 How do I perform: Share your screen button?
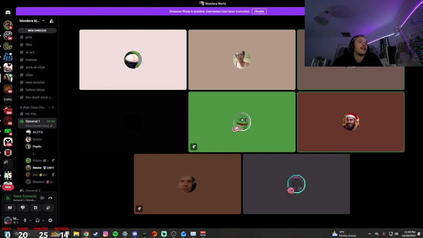point(23,208)
